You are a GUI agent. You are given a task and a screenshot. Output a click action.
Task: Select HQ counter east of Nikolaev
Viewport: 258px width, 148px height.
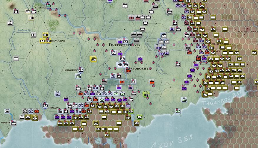tap(61, 112)
